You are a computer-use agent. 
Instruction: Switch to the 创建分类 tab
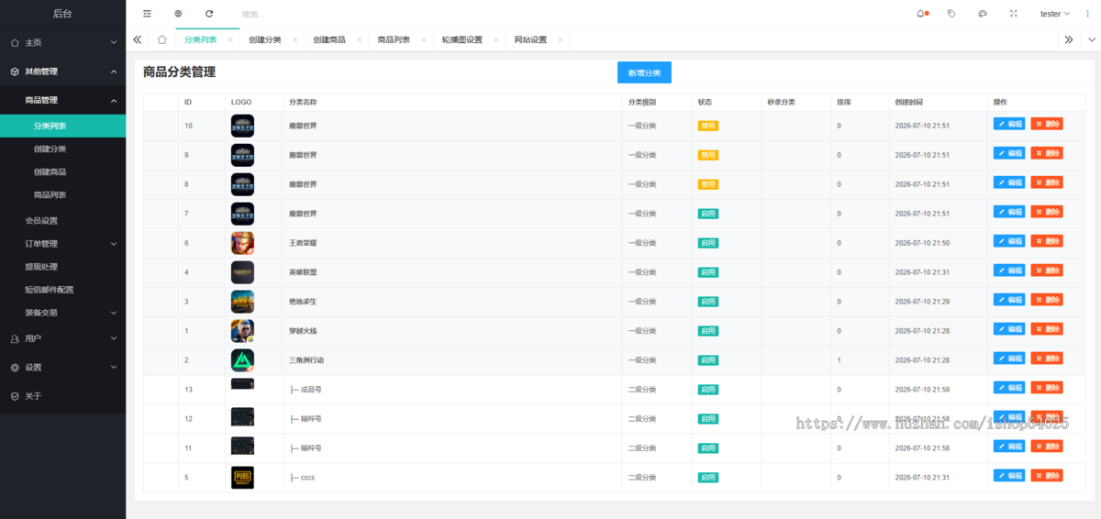pos(265,40)
